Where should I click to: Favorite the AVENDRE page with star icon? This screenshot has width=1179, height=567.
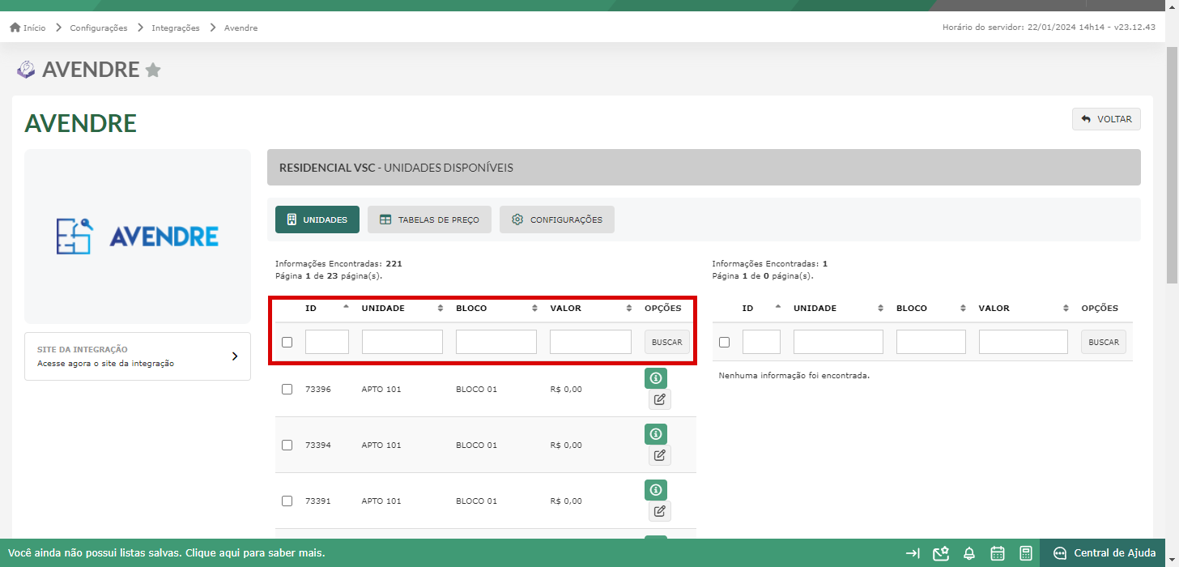(x=153, y=70)
